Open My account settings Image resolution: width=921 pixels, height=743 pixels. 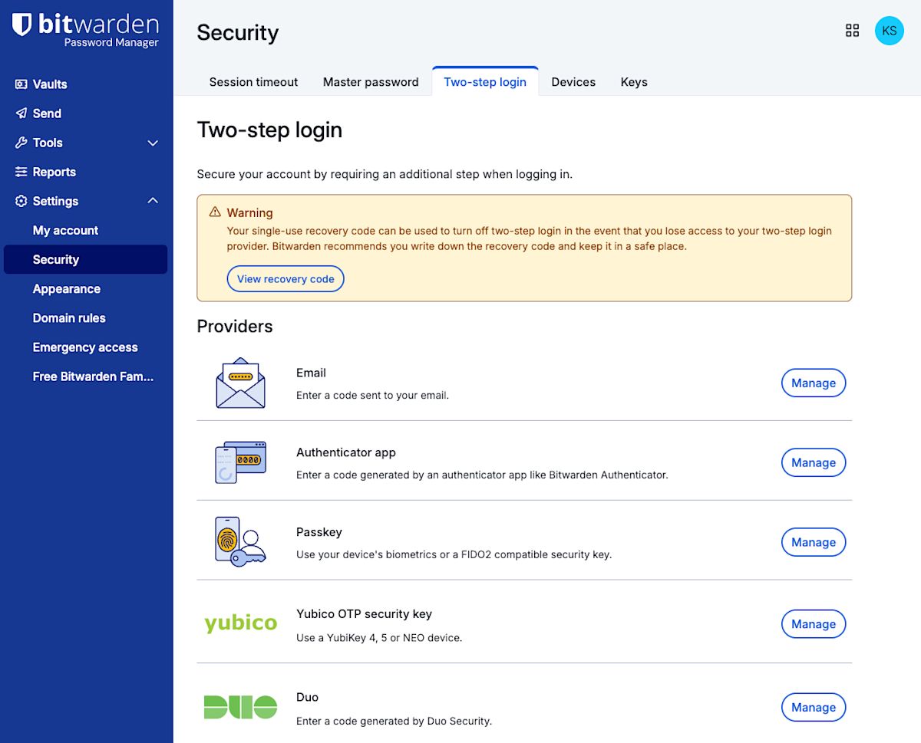coord(64,230)
